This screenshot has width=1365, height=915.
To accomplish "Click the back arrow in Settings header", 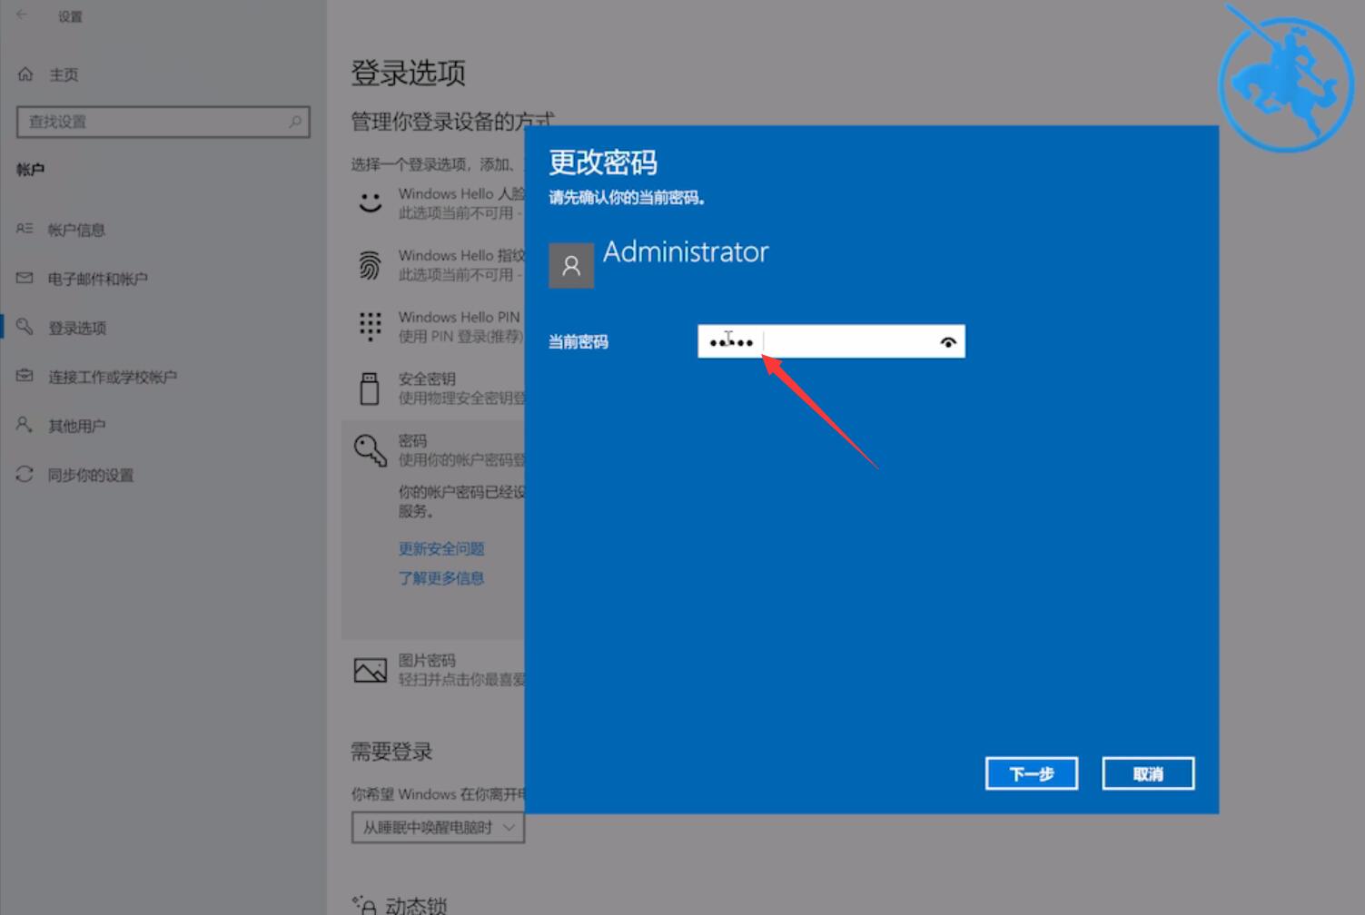I will tap(22, 15).
